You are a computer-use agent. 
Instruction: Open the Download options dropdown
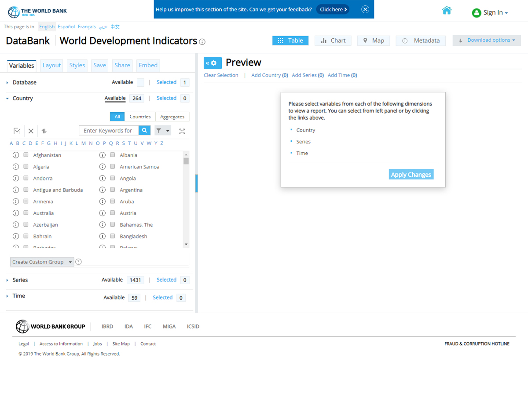(x=487, y=40)
